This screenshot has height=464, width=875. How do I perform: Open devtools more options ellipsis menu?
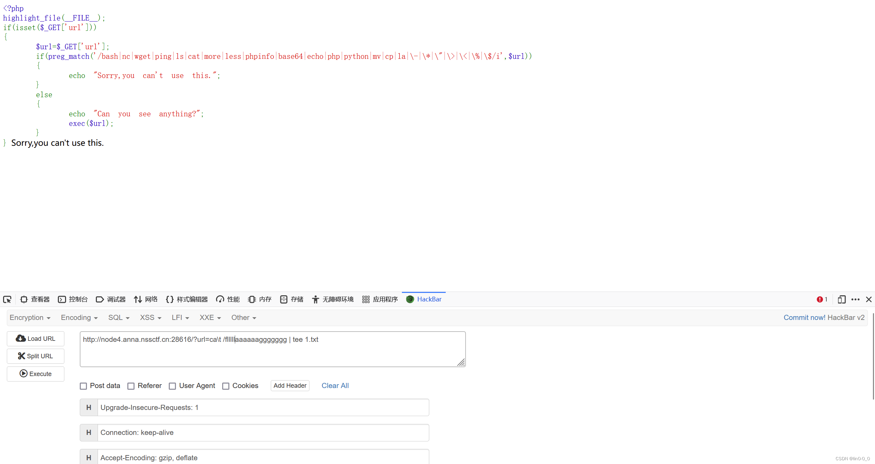pos(855,299)
